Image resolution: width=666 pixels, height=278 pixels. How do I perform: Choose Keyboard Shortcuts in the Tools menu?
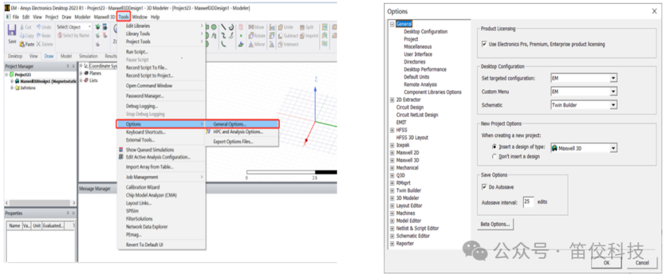tap(162, 132)
